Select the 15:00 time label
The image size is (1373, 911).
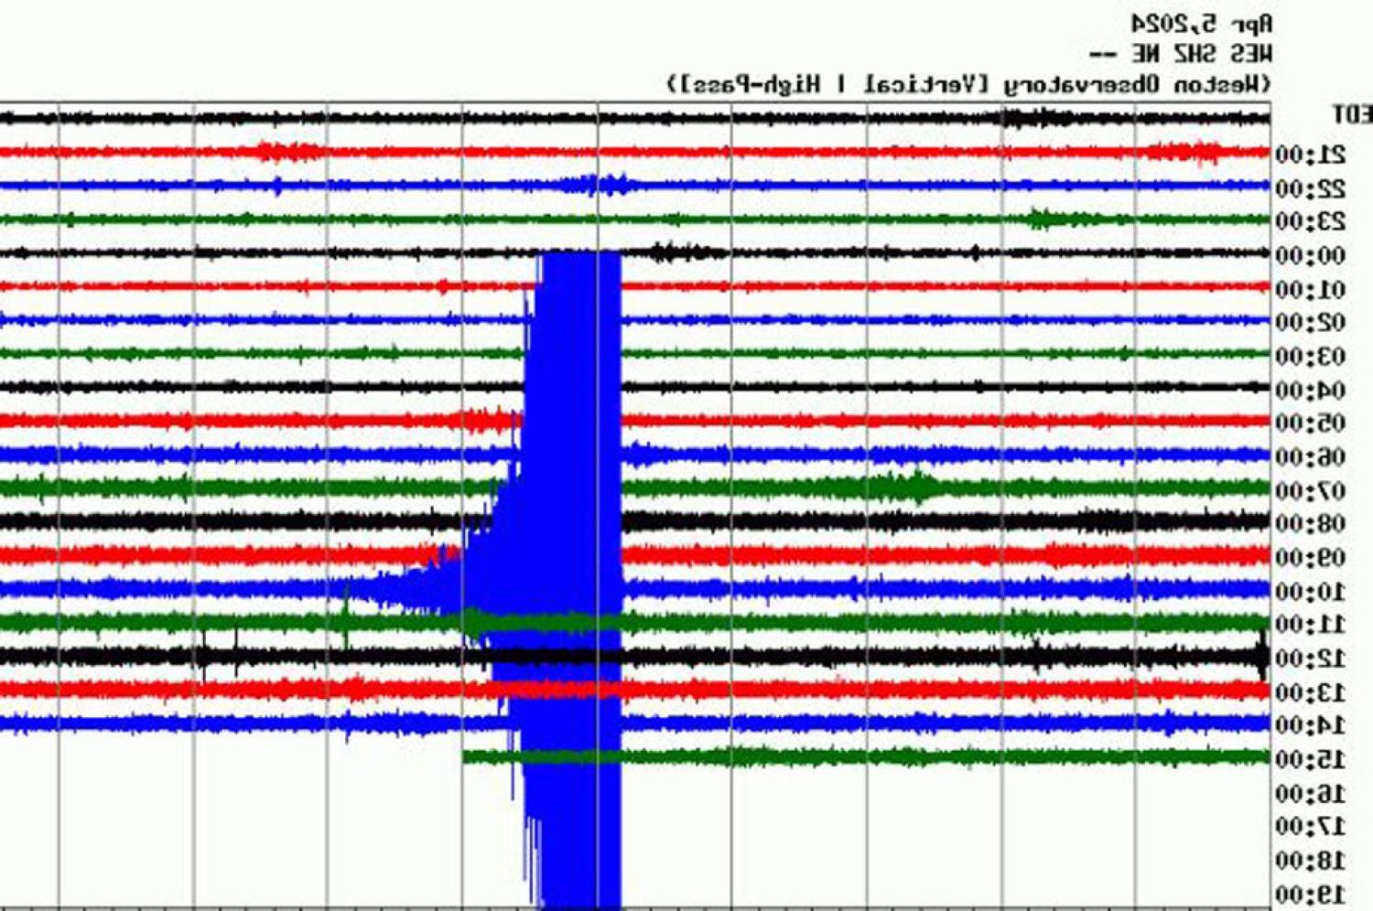point(1311,759)
